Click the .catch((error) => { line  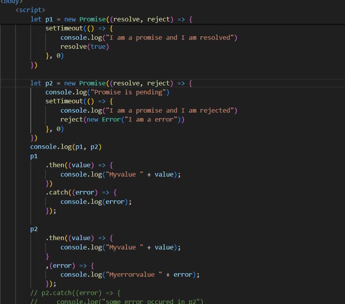[81, 193]
